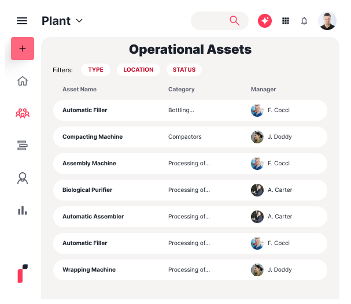Sort by Manager column header
Screen dimensions: 351x304
point(263,90)
